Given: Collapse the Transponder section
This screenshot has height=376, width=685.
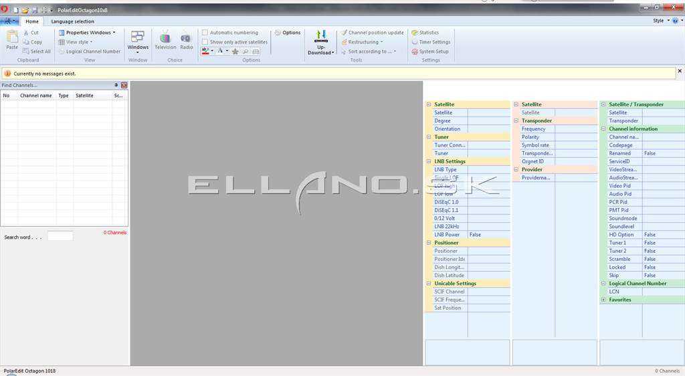Looking at the screenshot, I should coord(516,120).
